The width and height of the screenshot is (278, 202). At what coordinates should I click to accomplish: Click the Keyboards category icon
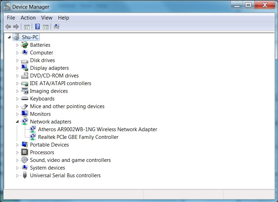tap(24, 98)
